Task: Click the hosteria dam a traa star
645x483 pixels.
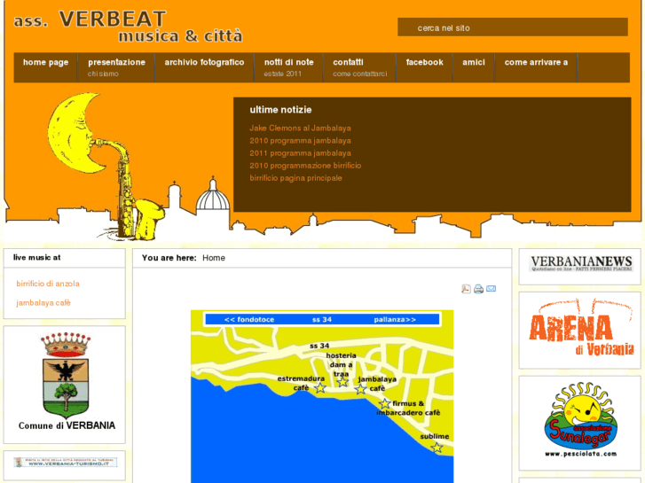Action: (342, 382)
